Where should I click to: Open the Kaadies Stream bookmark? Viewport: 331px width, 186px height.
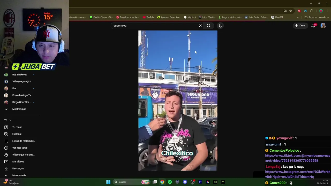(101, 17)
